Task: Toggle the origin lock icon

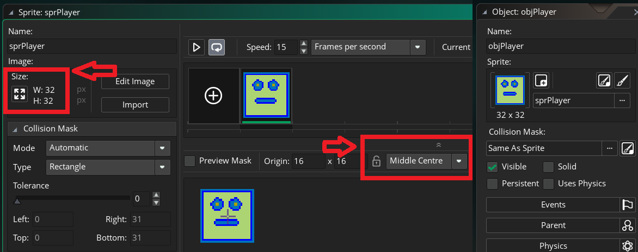Action: pos(376,161)
